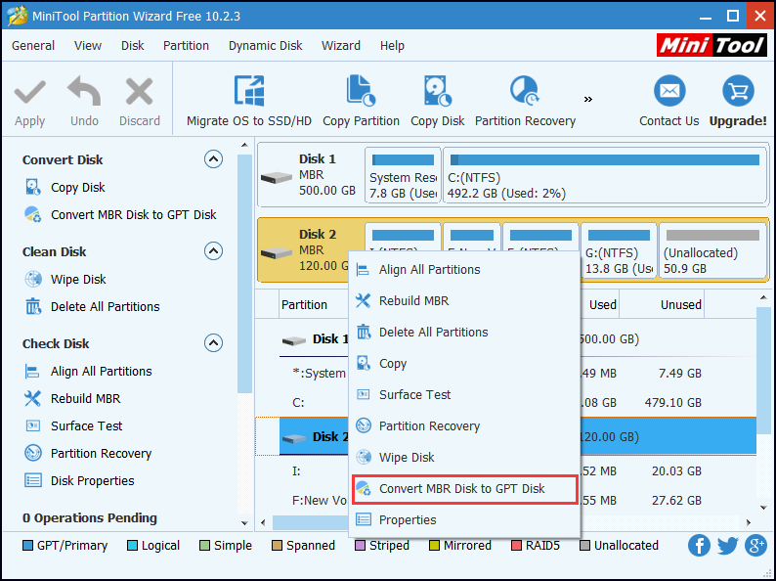The image size is (776, 581).
Task: Click Rebuild MBR in left sidebar
Action: (x=72, y=398)
